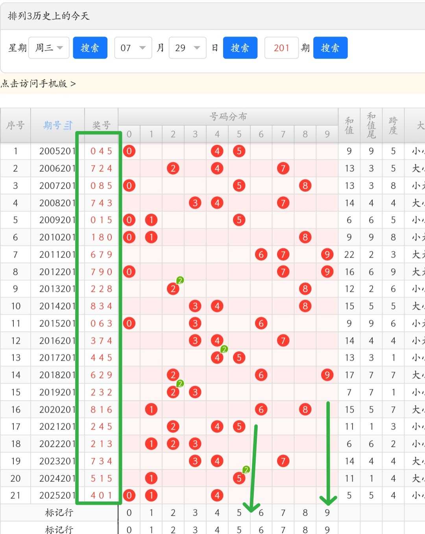Click green repeat badge 2 in row 2024201
The width and height of the screenshot is (425, 534).
click(x=246, y=470)
